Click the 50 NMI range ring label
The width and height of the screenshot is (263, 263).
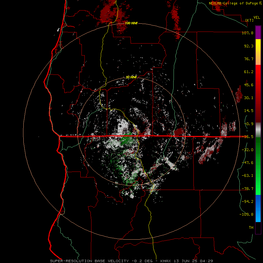click(x=131, y=77)
